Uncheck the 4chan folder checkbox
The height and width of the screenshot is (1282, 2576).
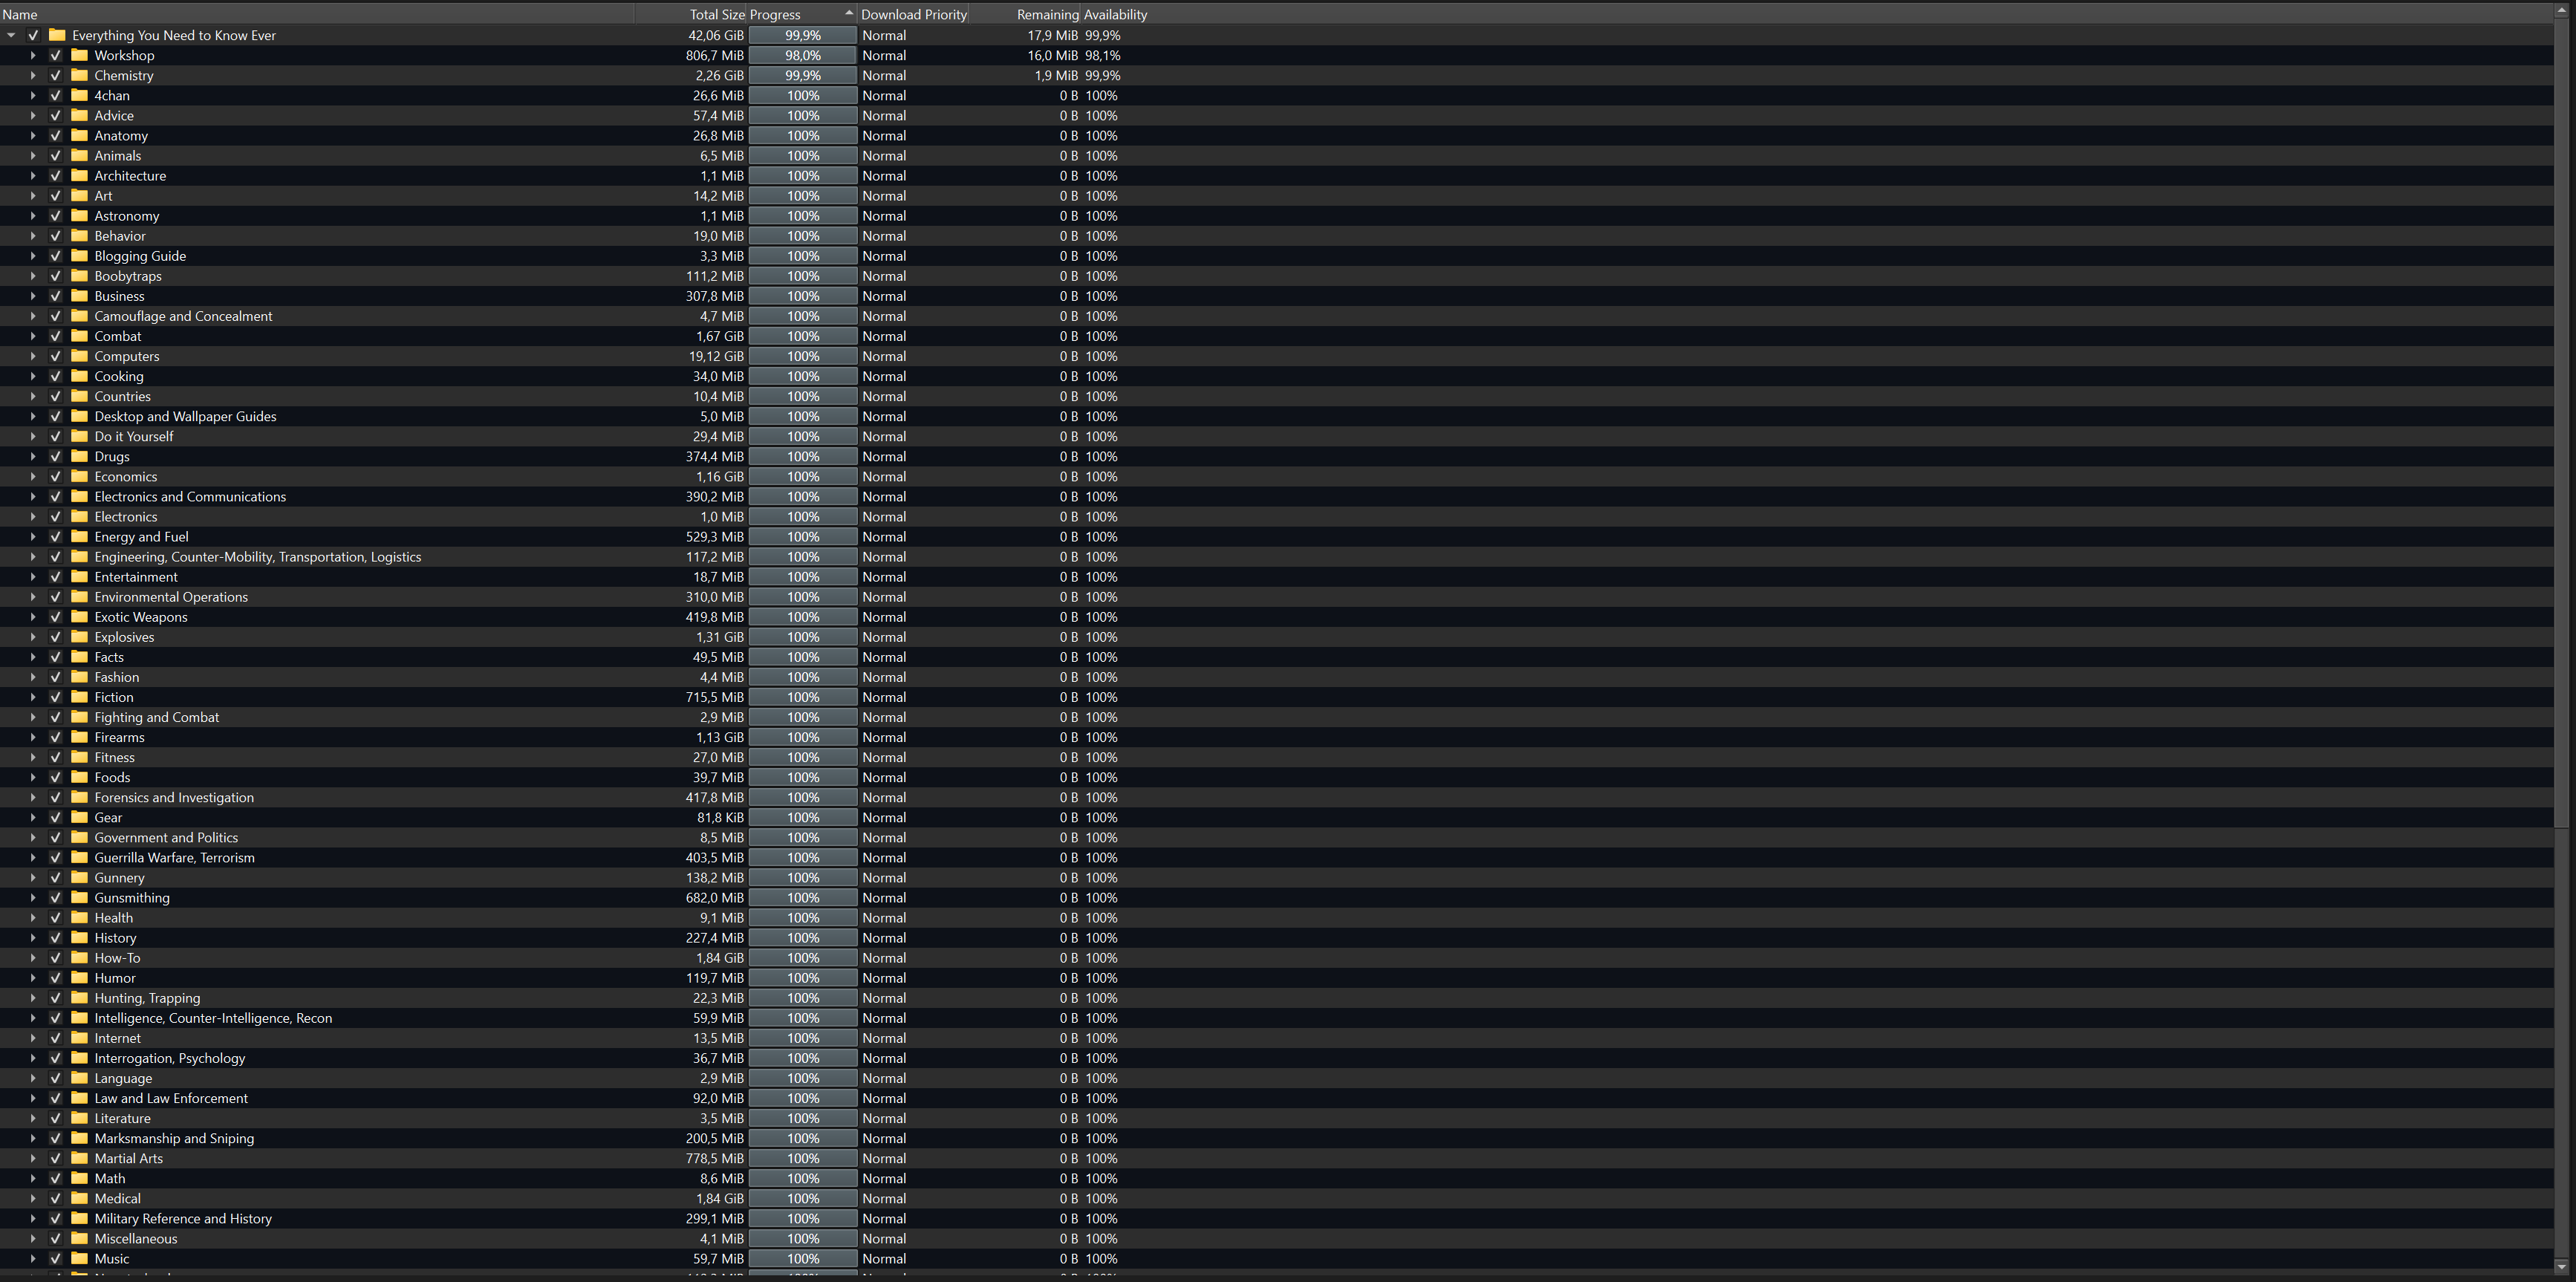tap(56, 96)
